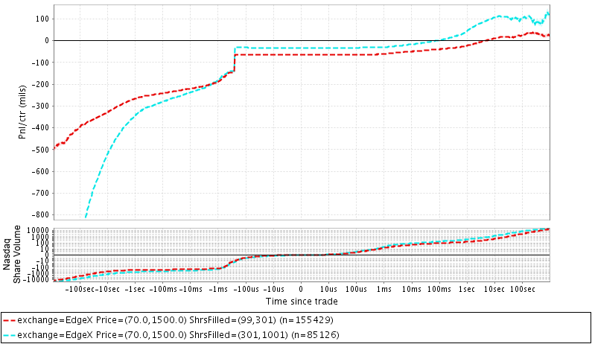
Task: Click the positive '1sec' time axis tick
Action: click(x=467, y=289)
